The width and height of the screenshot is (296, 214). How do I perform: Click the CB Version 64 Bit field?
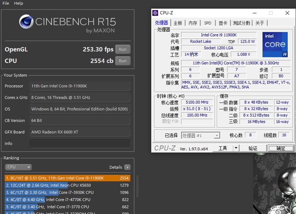click(x=80, y=120)
